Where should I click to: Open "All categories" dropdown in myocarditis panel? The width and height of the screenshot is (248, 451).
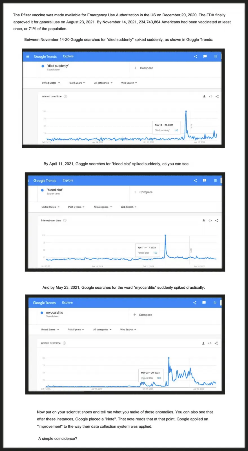(102, 330)
